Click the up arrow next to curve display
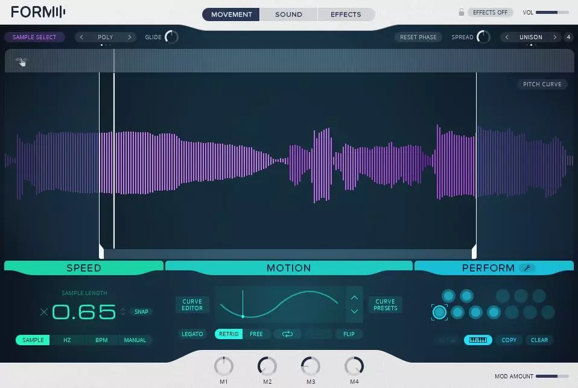Image resolution: width=578 pixels, height=388 pixels. tap(355, 297)
